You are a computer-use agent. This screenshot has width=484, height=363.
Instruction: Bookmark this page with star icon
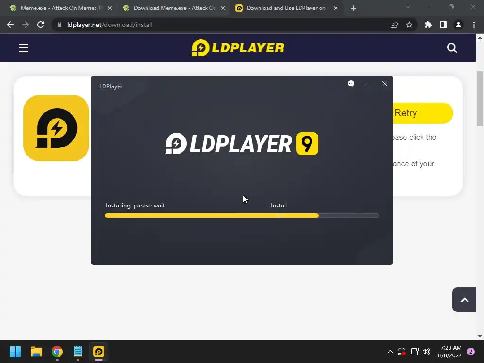click(409, 25)
